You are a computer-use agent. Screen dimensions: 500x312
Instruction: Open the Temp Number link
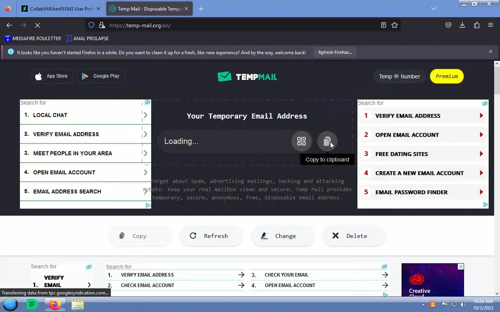pyautogui.click(x=399, y=76)
